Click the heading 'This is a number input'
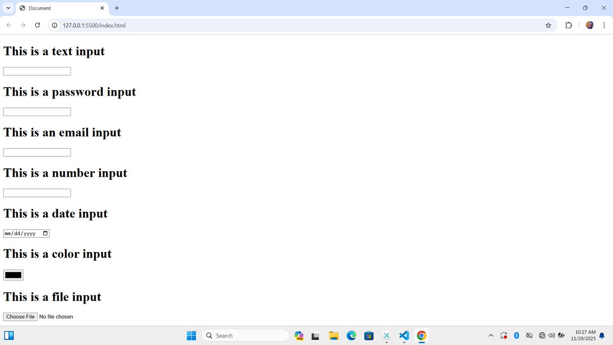 (65, 173)
